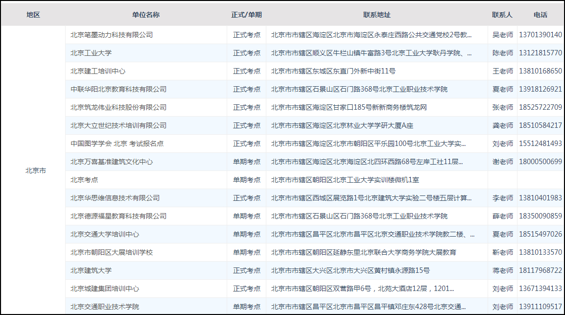The image size is (565, 315).
Task: Click phone number 13671394133
Action: tap(541, 289)
